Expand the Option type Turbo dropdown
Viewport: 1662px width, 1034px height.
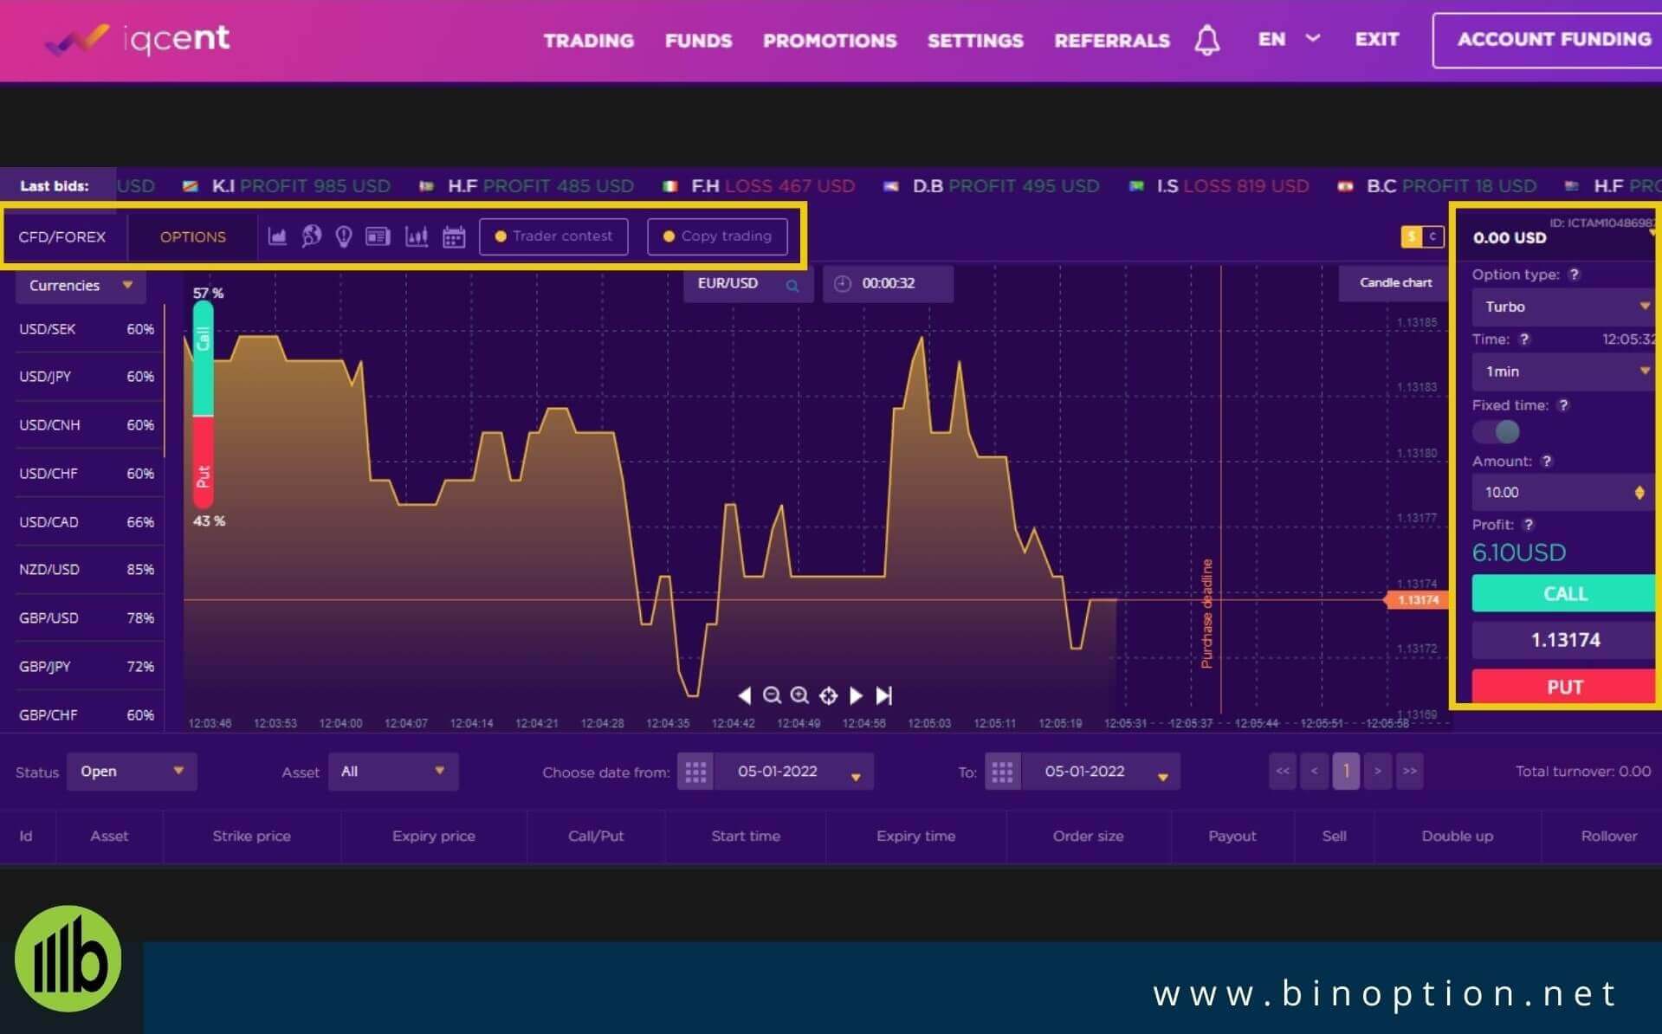(x=1565, y=307)
